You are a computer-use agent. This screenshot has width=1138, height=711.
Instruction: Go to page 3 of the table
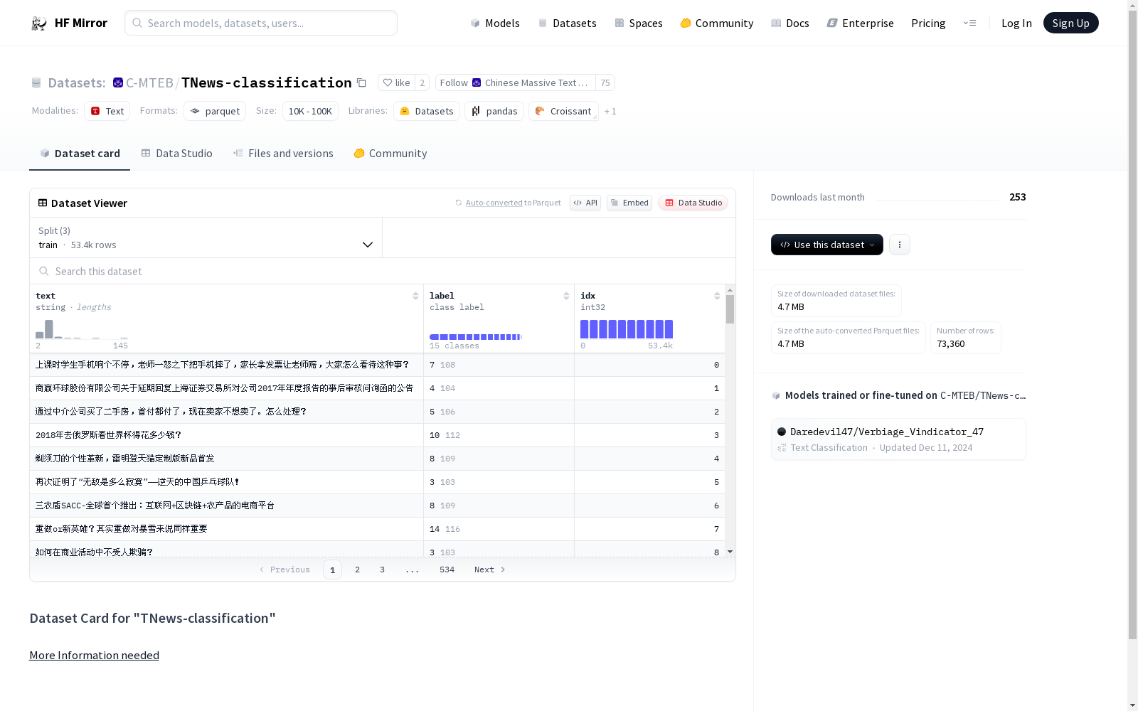tap(382, 570)
